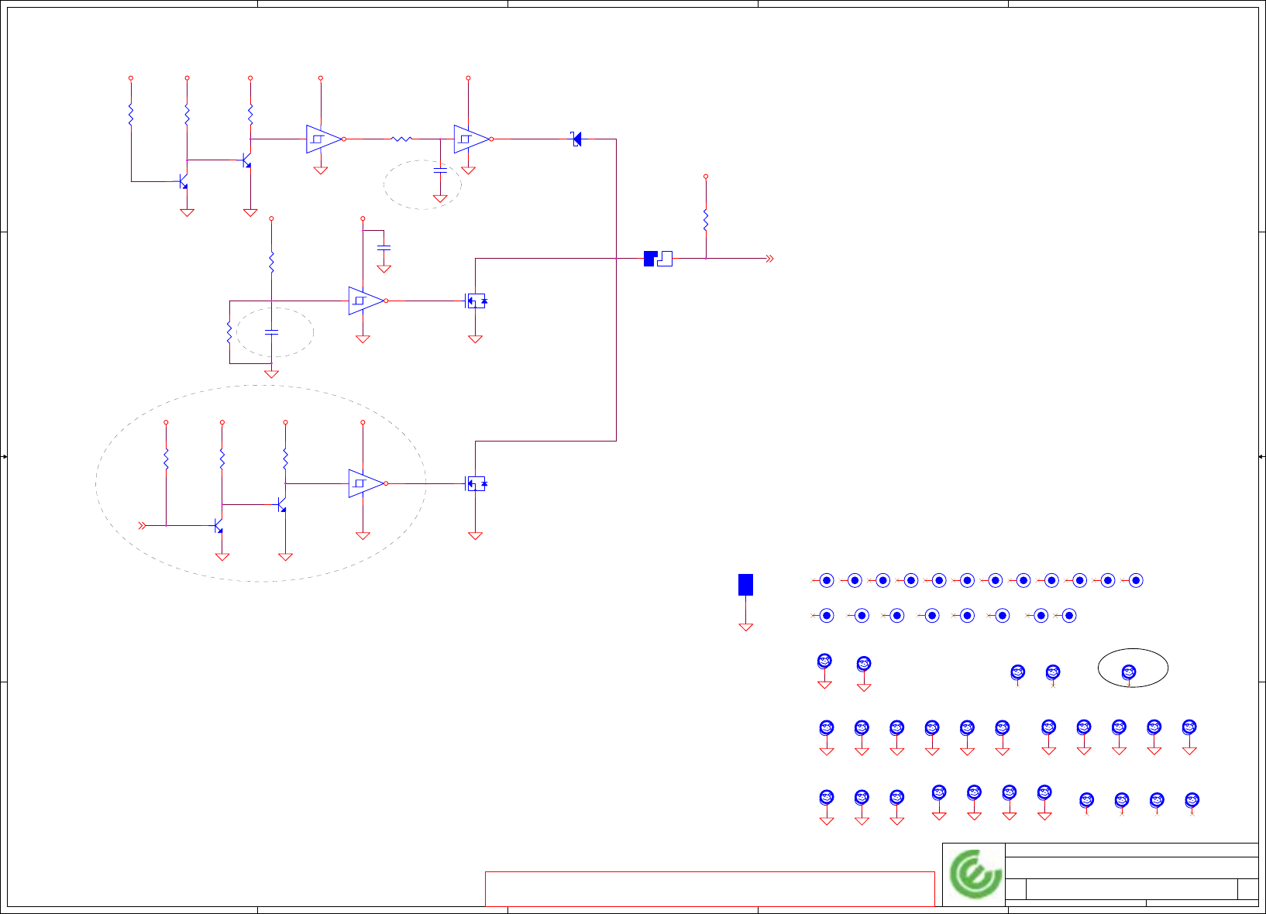Viewport: 1266px width, 914px height.
Task: Select the Schmitt buffer inside the large dashed ellipse
Action: click(x=367, y=483)
